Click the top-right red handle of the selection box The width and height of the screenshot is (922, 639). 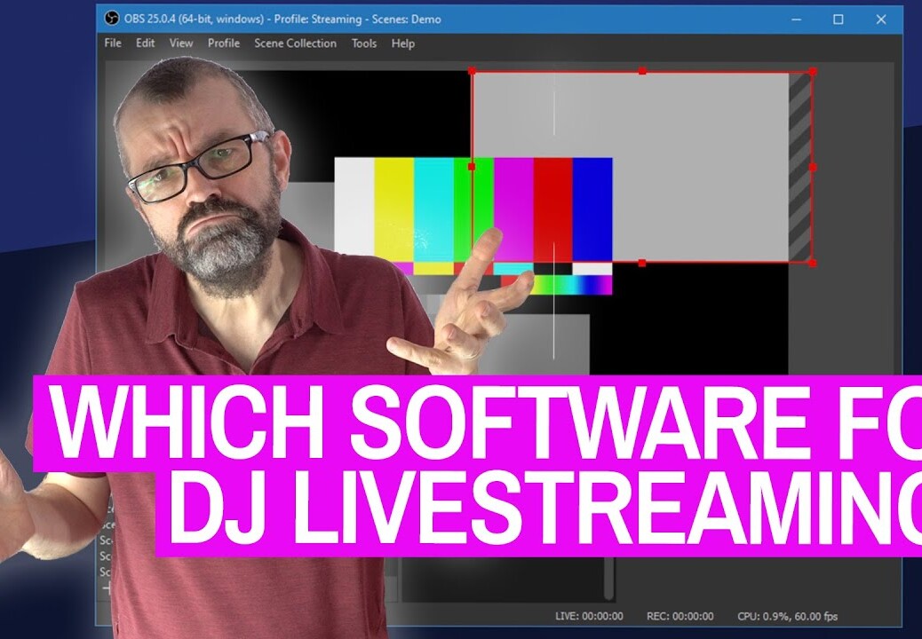click(813, 72)
